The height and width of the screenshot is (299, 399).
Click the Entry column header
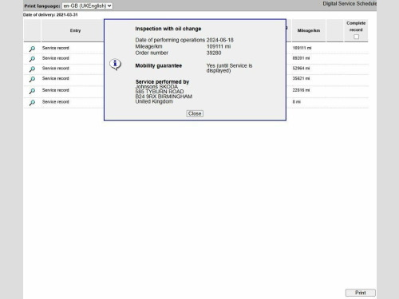[x=75, y=30]
